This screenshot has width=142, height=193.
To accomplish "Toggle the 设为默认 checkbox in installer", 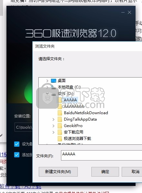I will 17,144.
